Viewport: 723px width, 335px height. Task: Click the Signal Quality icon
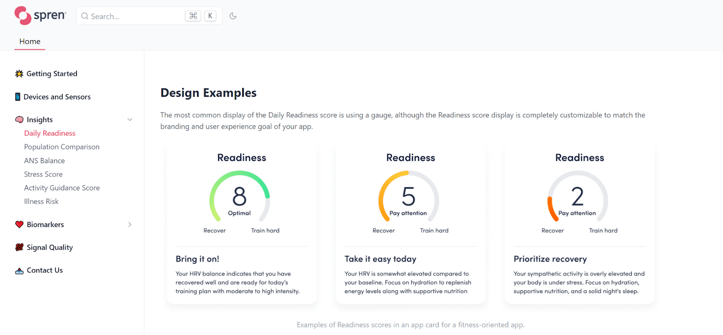[x=19, y=247]
